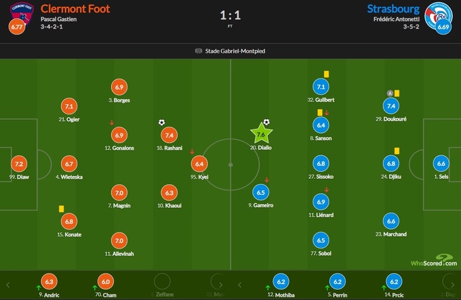Image resolution: width=461 pixels, height=300 pixels.
Task: Open the Clermont Foot team name link
Action: (x=75, y=9)
